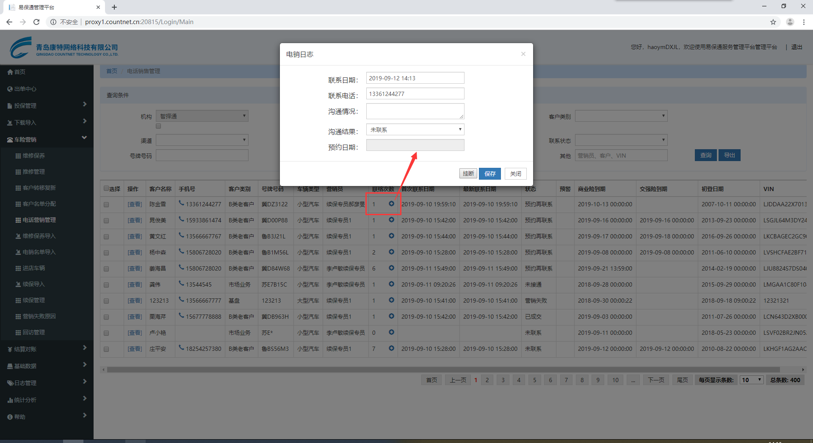Screen dimensions: 813x443
Task: Select the checkbox for 姜海昌
Action: click(106, 269)
